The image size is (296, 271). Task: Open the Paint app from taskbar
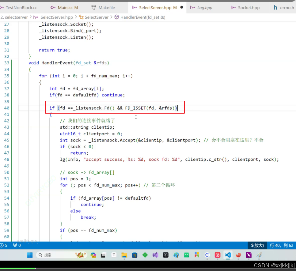(259, 255)
